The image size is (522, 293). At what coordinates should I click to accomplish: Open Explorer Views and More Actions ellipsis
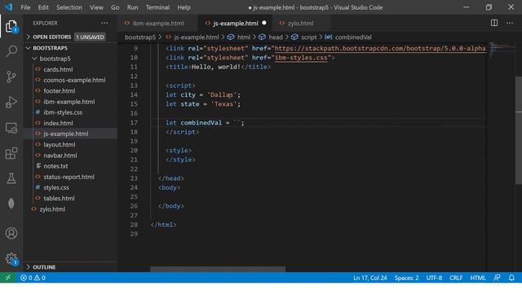[x=104, y=23]
